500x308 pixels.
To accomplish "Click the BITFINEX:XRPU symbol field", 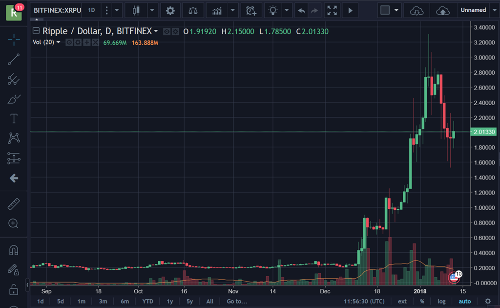I will [x=58, y=10].
